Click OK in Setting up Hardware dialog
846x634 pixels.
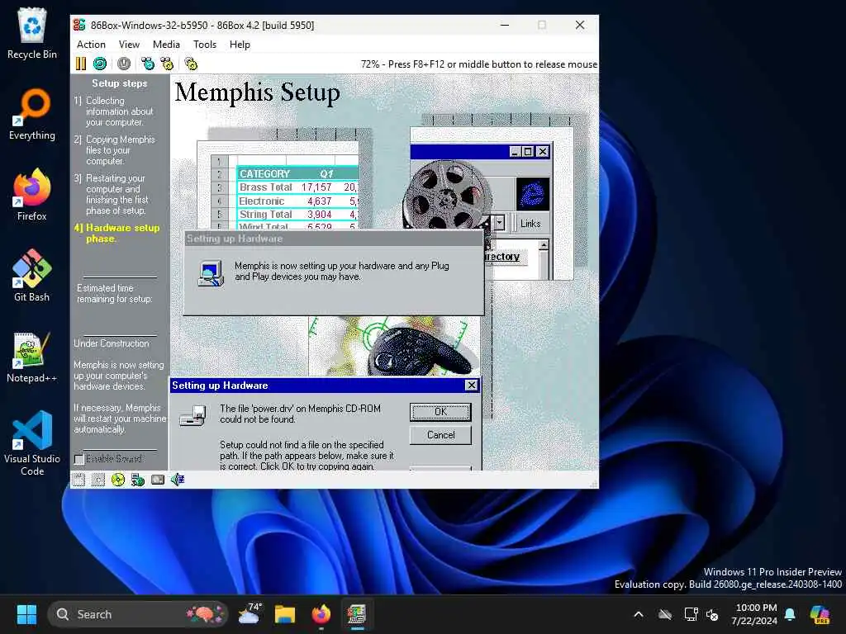pyautogui.click(x=440, y=412)
